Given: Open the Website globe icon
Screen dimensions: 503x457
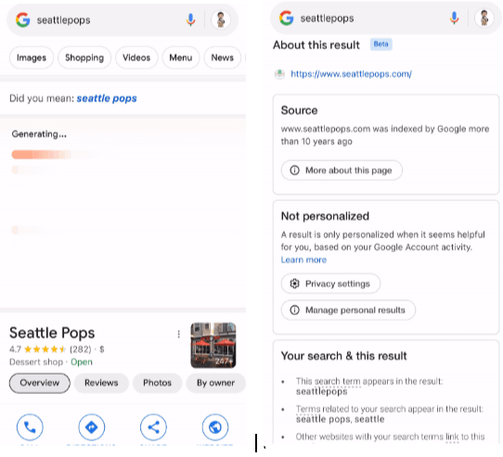Looking at the screenshot, I should 215,427.
